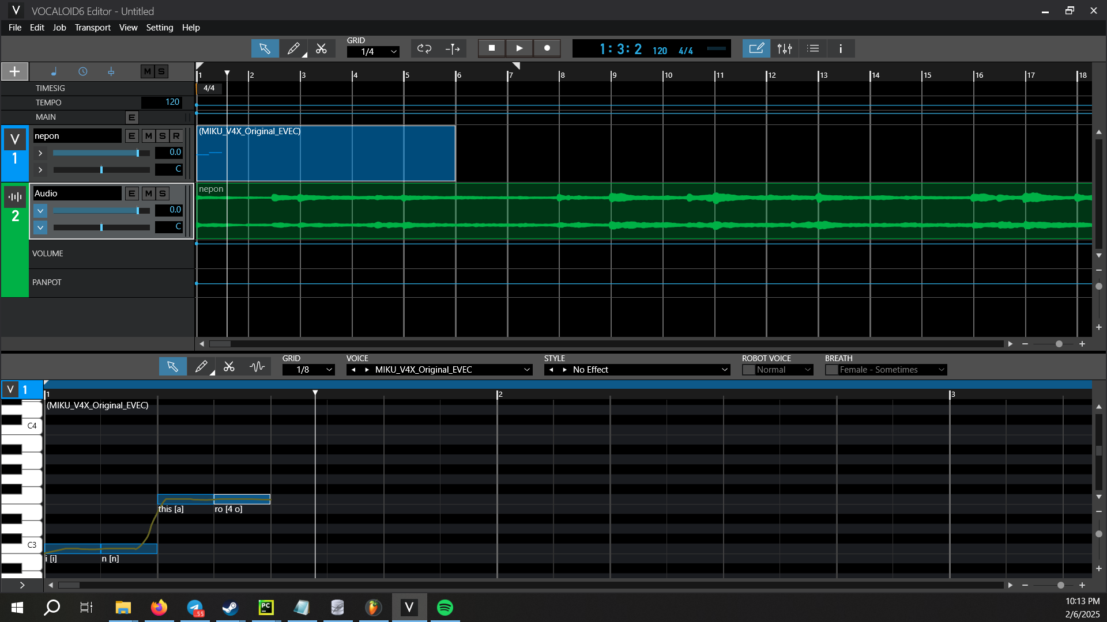The width and height of the screenshot is (1107, 622).
Task: Open the Job menu
Action: (x=59, y=28)
